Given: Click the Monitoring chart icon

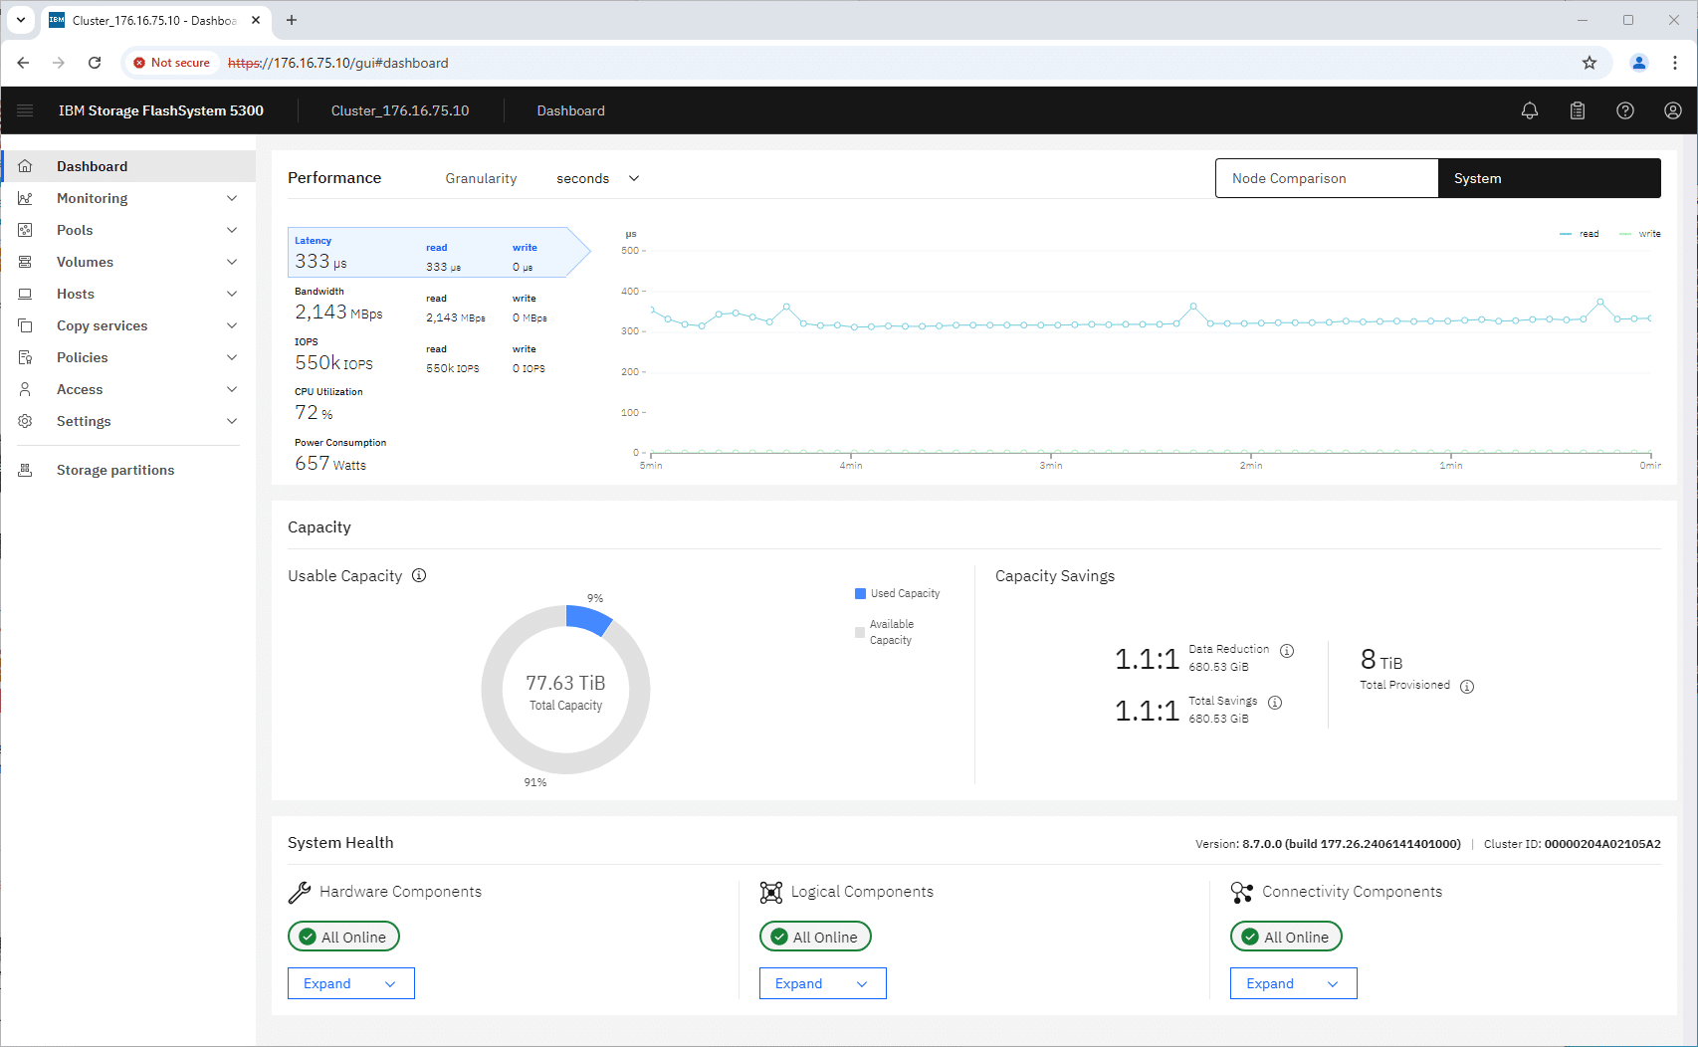Looking at the screenshot, I should [26, 198].
